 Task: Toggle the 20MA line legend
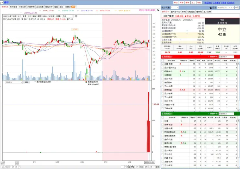pyautogui.click(x=85, y=11)
